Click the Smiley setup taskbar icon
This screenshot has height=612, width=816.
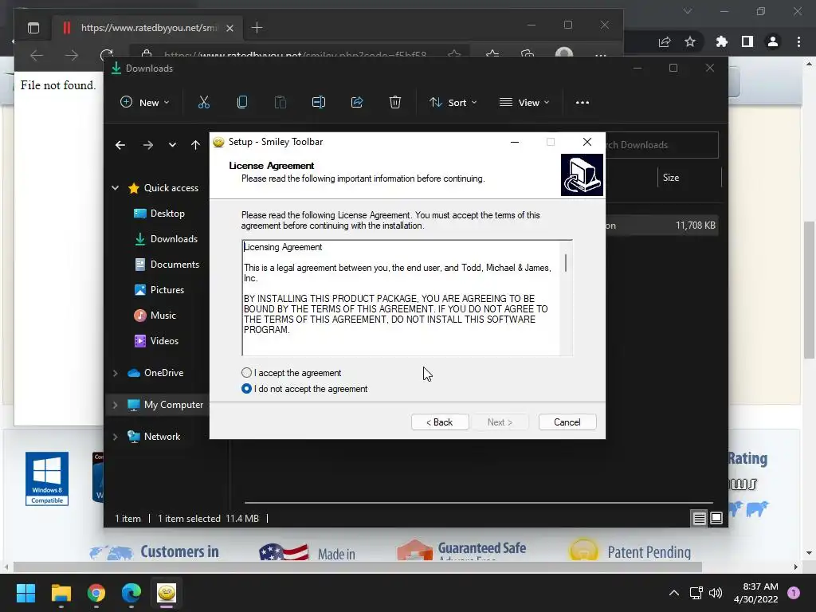click(x=167, y=593)
